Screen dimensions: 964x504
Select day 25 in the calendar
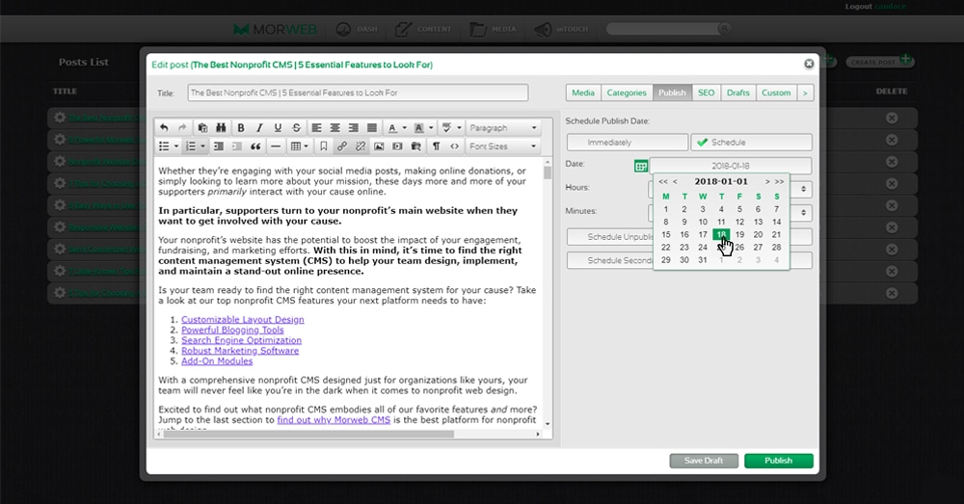[x=721, y=247]
